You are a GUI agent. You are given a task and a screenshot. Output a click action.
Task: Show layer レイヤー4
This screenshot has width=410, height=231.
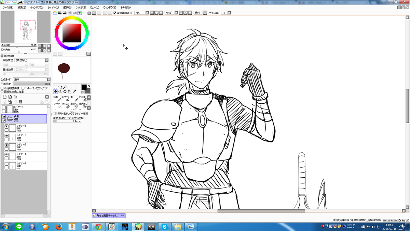click(4, 107)
